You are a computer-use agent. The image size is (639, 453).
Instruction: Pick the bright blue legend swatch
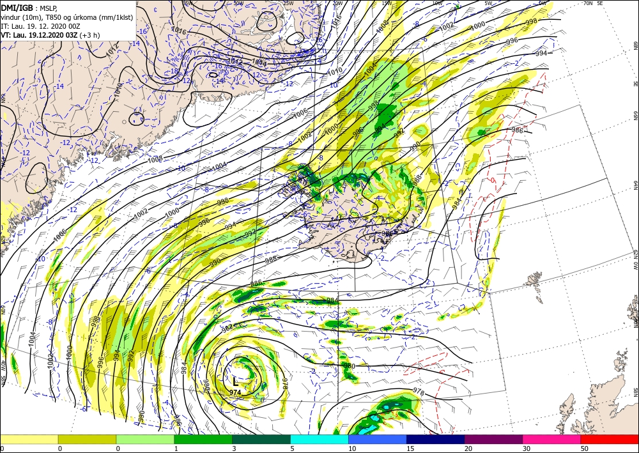(378, 439)
